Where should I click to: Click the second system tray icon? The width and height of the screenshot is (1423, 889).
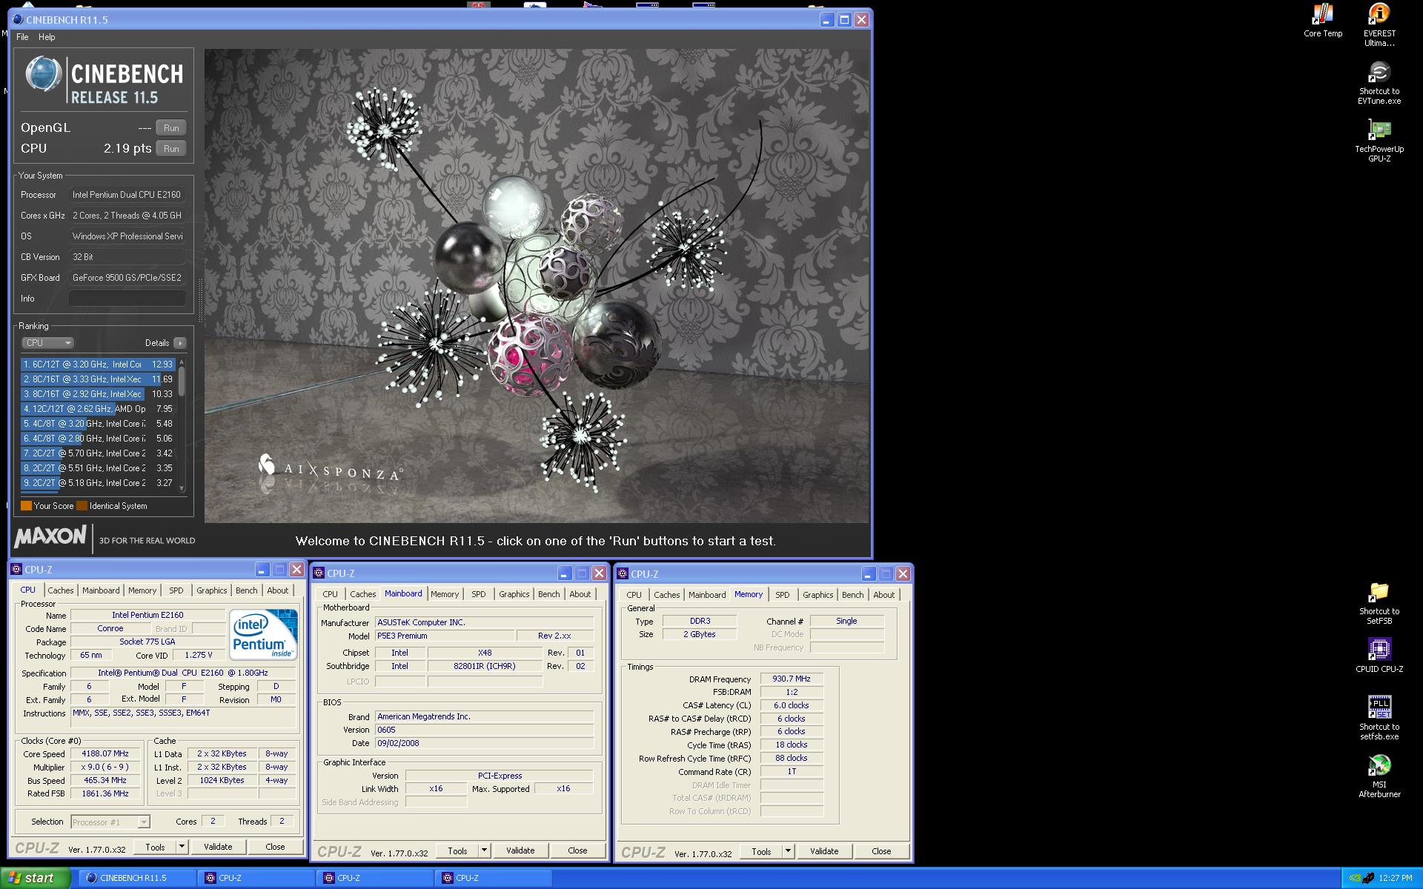(x=1368, y=878)
